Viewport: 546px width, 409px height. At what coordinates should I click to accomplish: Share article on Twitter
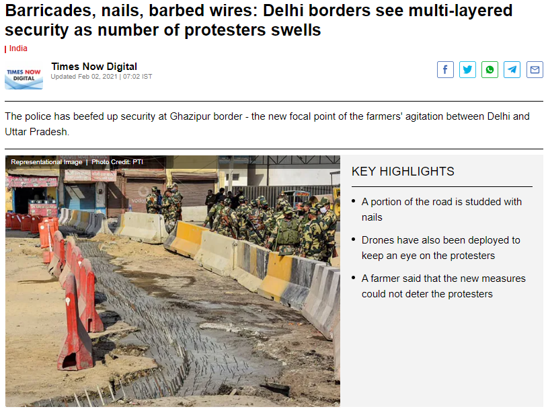pos(467,70)
